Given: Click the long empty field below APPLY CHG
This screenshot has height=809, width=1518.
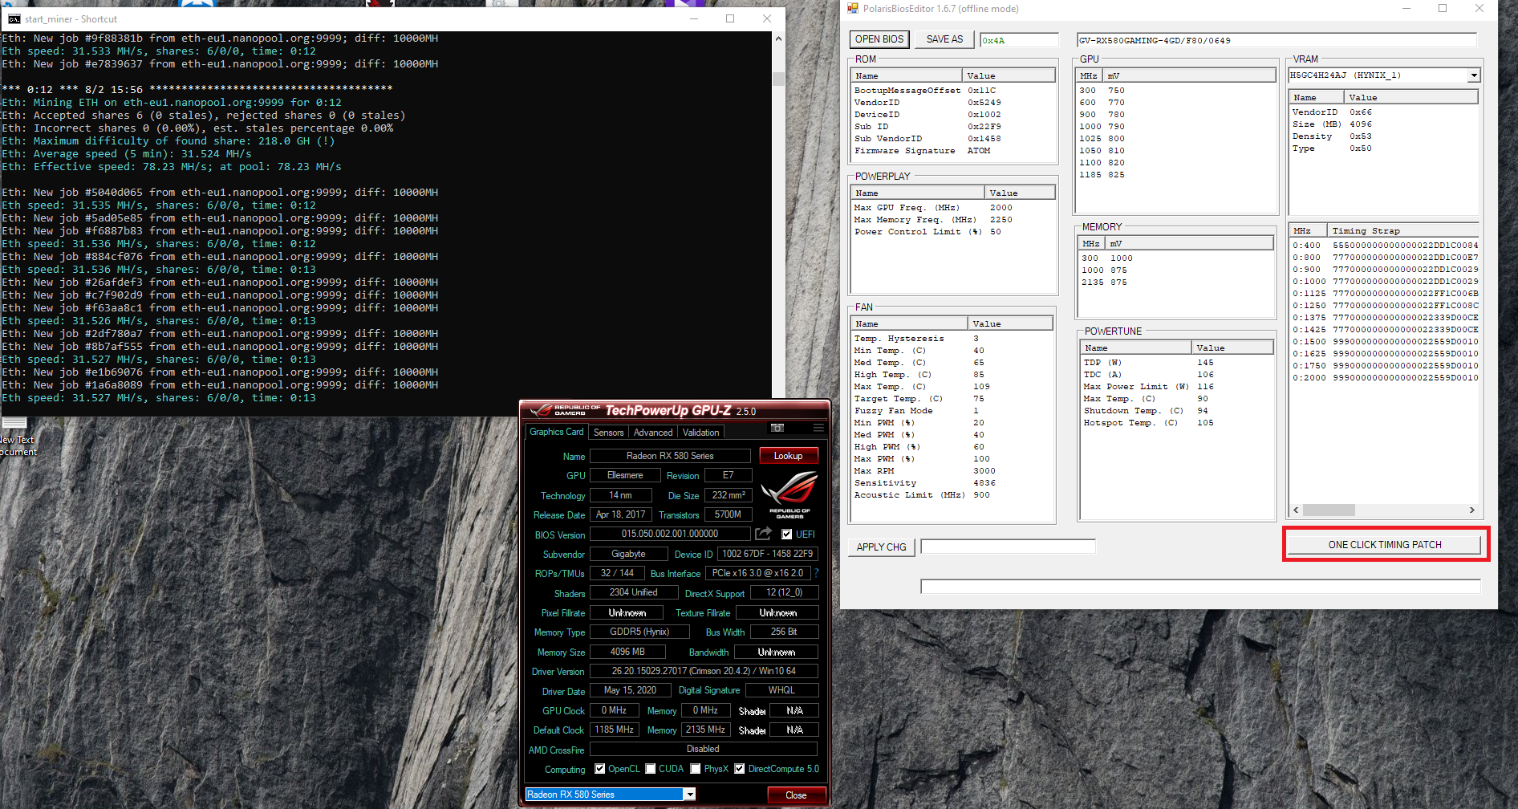Looking at the screenshot, I should coord(1200,587).
